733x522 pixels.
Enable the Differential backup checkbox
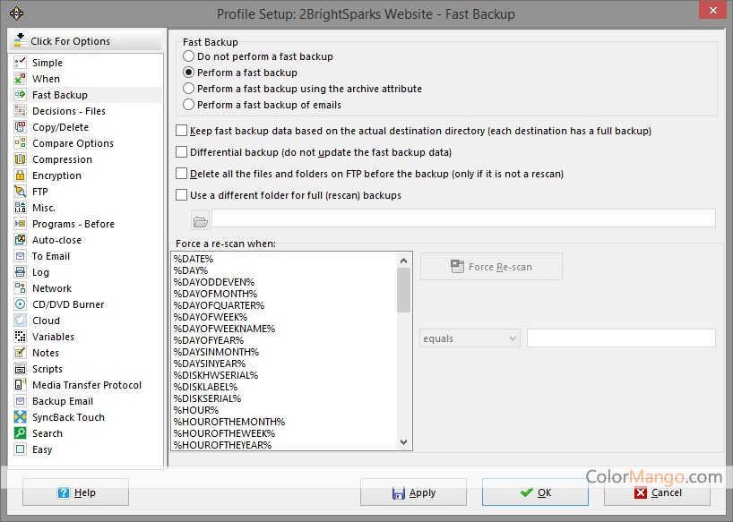182,152
